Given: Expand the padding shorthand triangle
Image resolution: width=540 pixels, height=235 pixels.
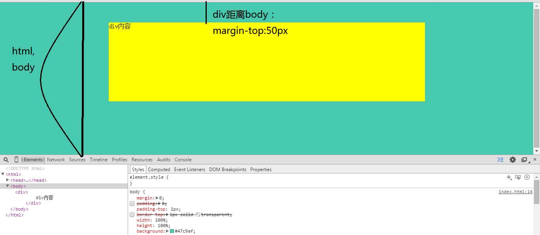Looking at the screenshot, I should (160, 203).
